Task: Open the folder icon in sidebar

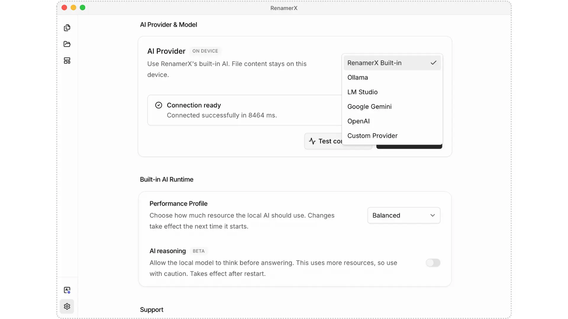Action: coord(67,44)
